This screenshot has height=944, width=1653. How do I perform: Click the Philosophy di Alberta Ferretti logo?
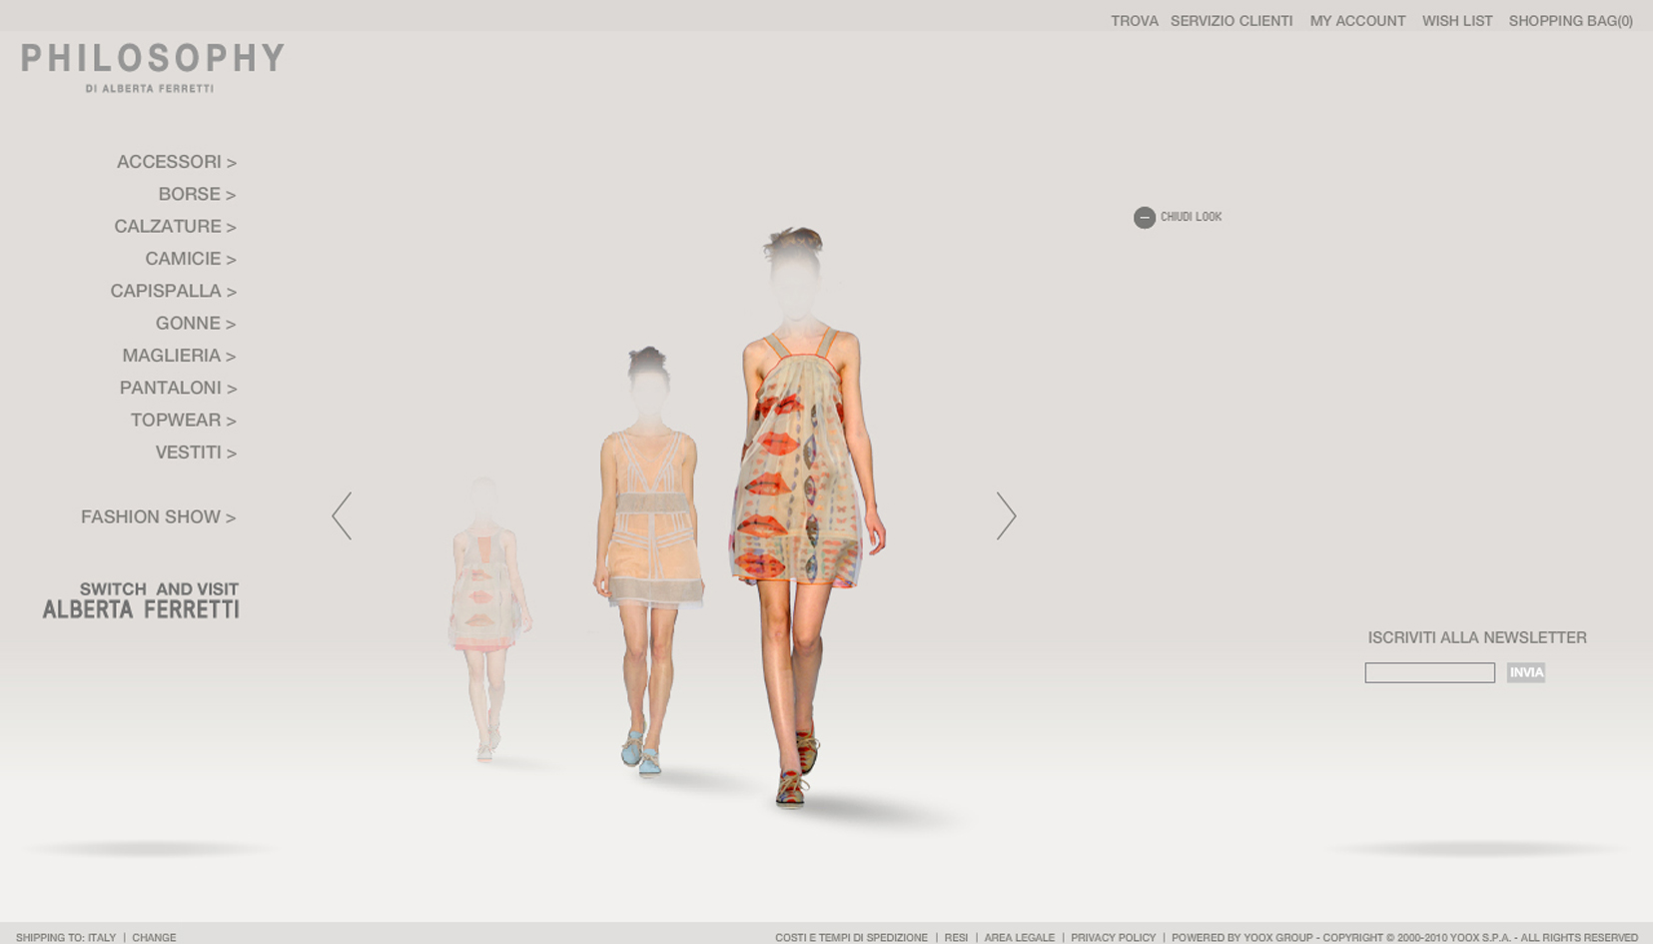153,67
